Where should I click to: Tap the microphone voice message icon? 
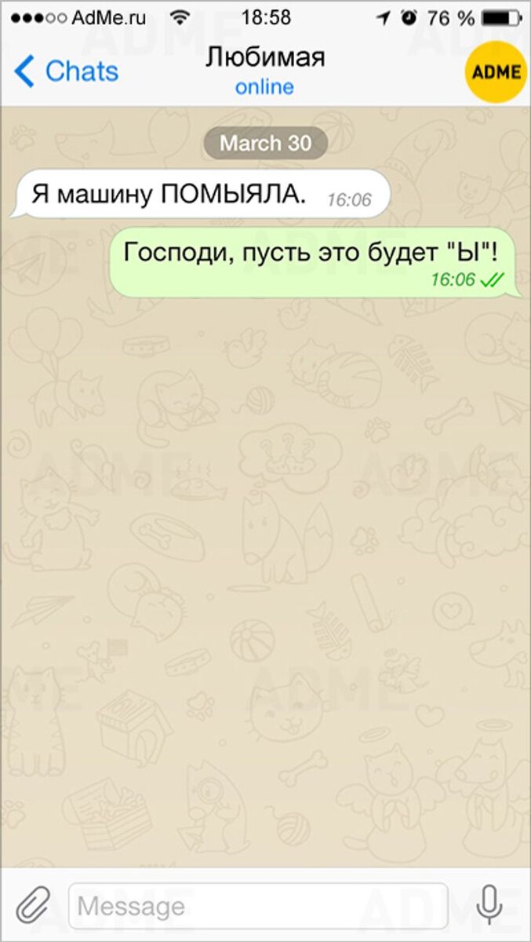(x=490, y=905)
